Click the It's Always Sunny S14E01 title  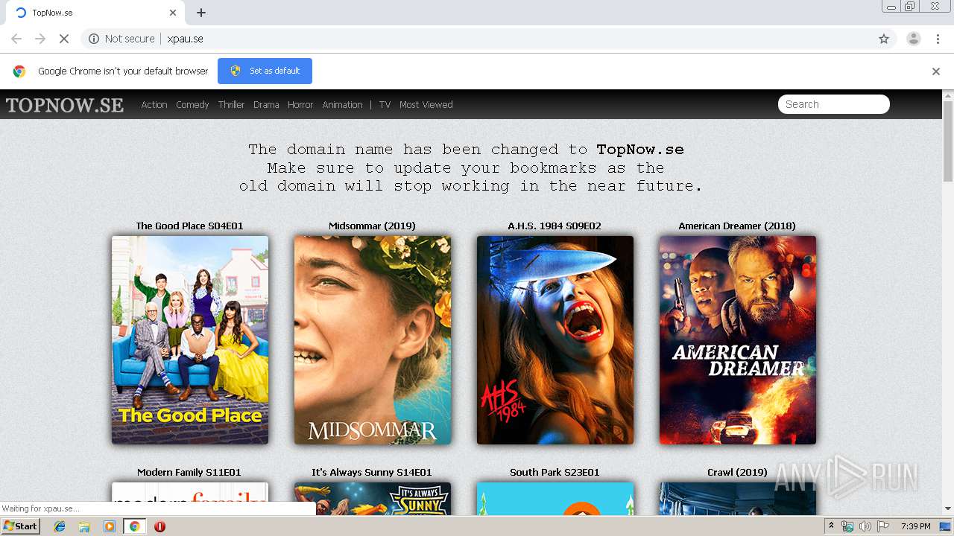tap(372, 472)
